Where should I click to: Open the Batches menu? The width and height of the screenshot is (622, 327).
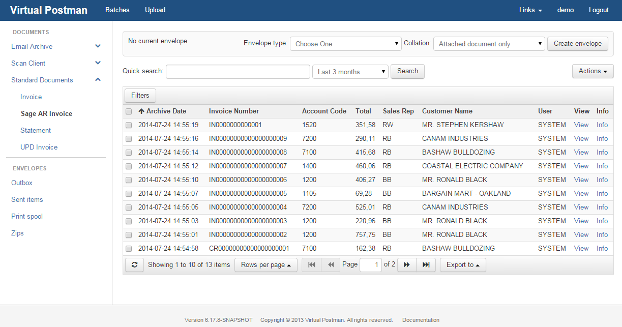pos(117,10)
